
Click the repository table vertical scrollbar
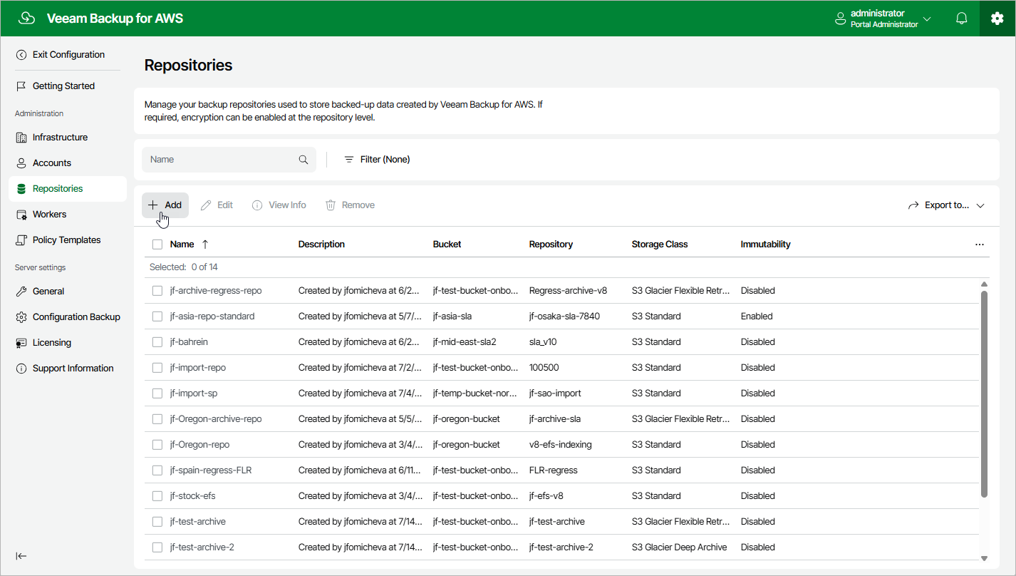tap(984, 393)
